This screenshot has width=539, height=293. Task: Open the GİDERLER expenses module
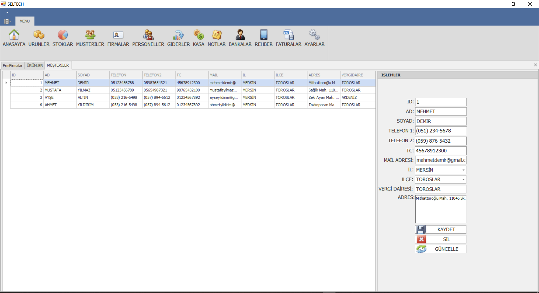[178, 38]
